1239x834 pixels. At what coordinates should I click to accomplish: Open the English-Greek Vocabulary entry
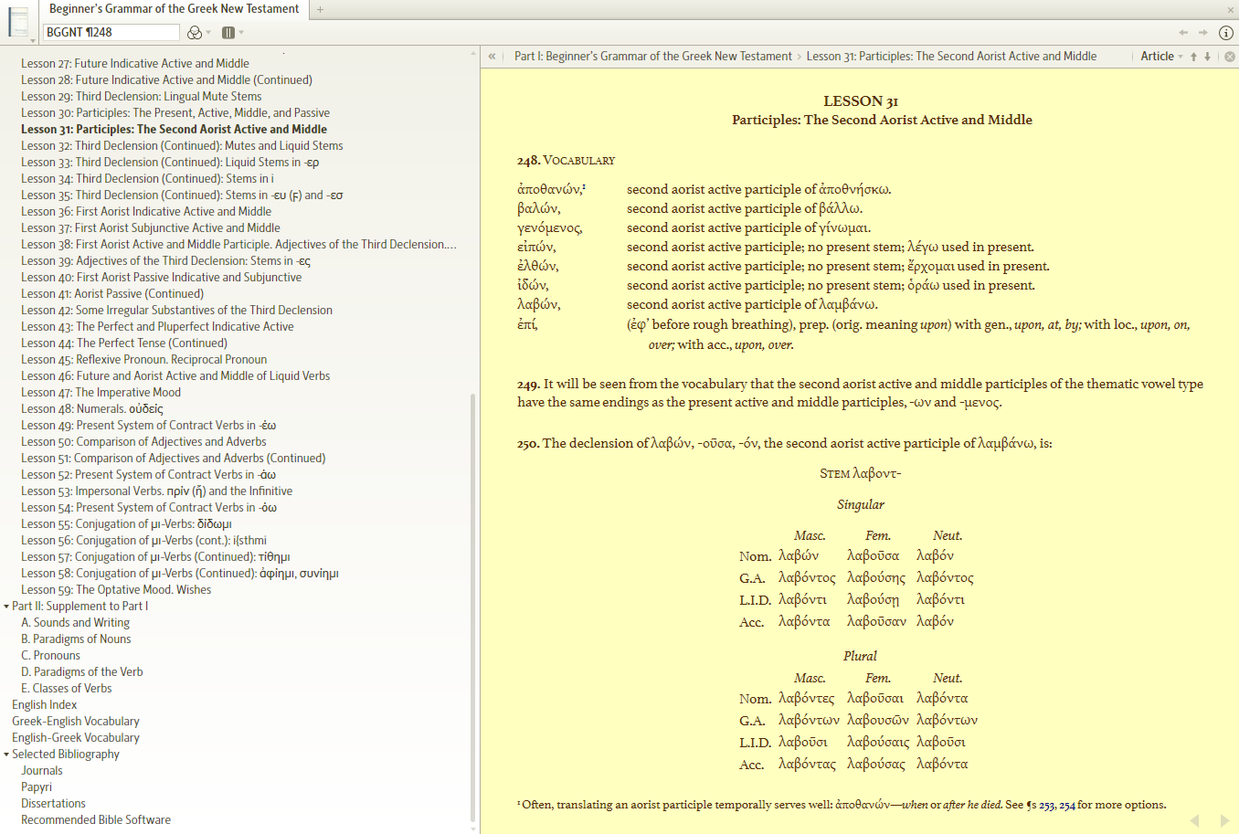tap(76, 738)
